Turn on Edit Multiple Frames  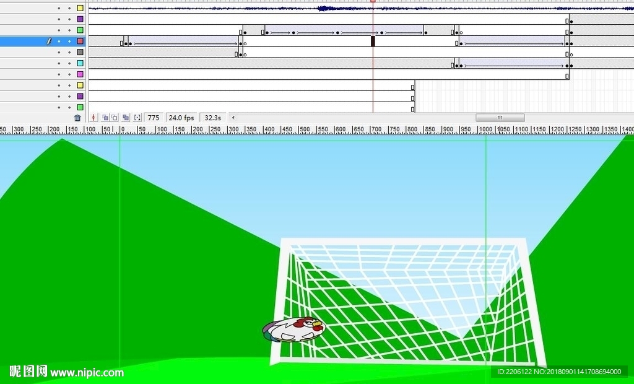point(126,118)
